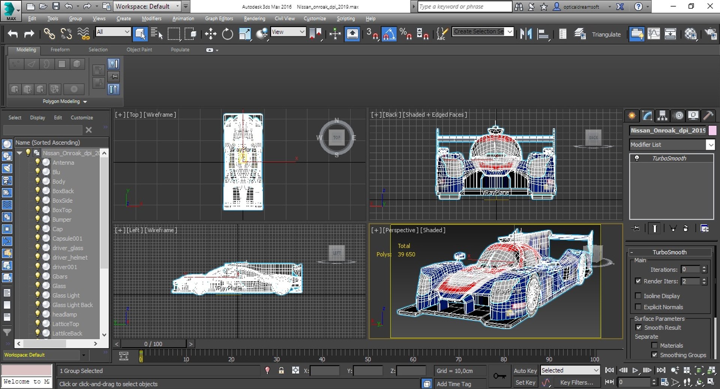
Task: Click the keyword search input field
Action: (x=465, y=6)
